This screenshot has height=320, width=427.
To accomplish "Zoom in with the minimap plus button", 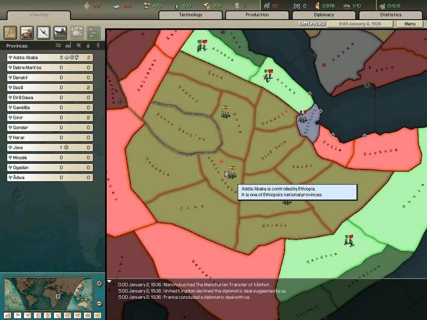I will click(99, 283).
